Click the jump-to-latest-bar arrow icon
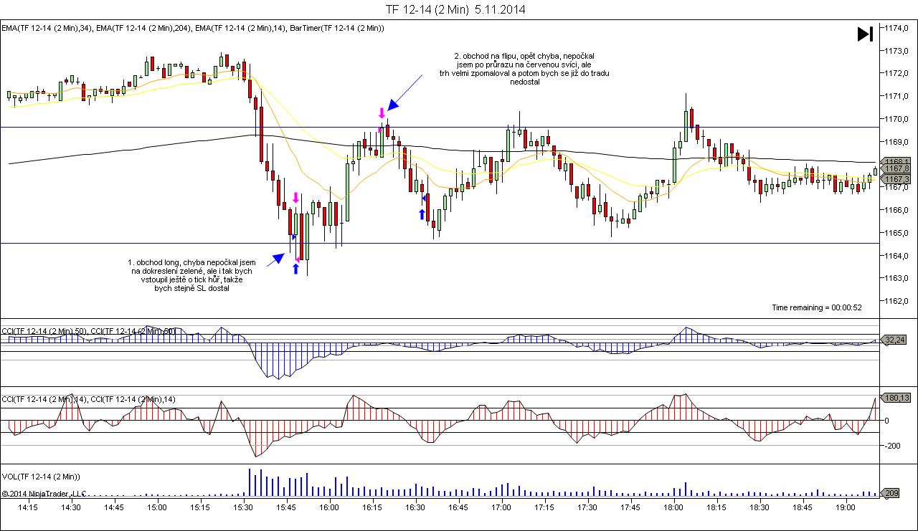918x531 pixels. [x=865, y=34]
